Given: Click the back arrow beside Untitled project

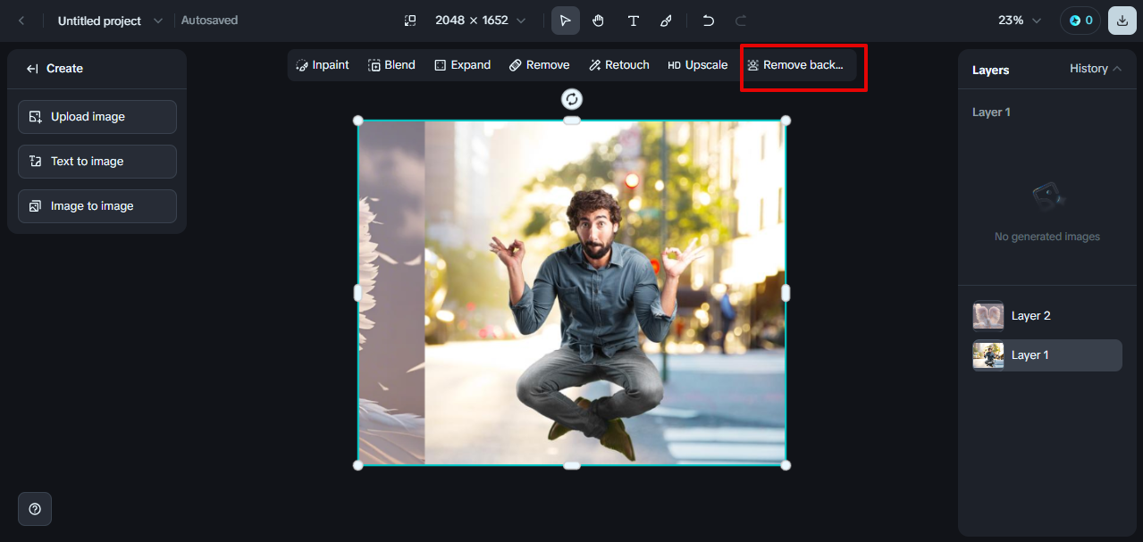Looking at the screenshot, I should [21, 21].
